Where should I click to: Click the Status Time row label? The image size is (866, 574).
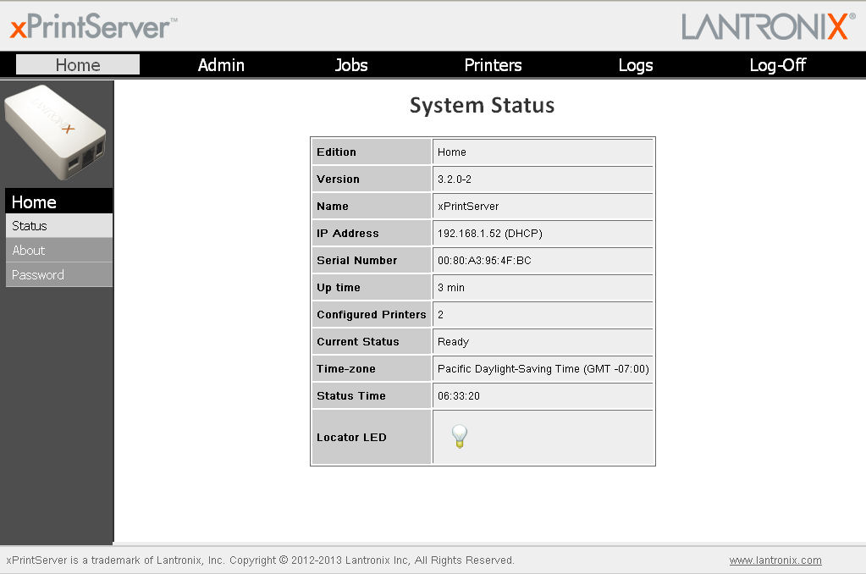click(x=351, y=395)
